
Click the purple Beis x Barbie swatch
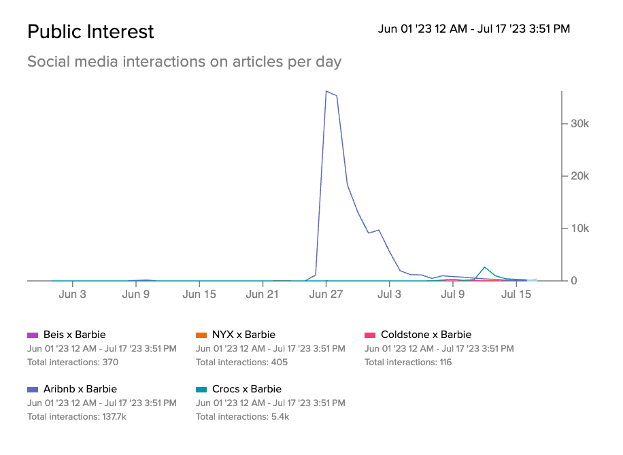(33, 335)
